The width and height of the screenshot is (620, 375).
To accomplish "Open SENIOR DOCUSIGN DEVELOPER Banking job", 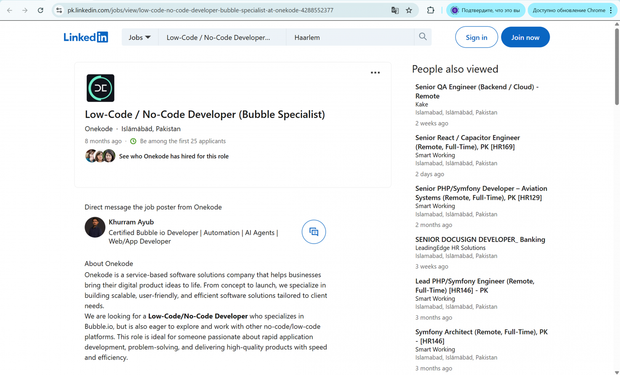I will [480, 240].
